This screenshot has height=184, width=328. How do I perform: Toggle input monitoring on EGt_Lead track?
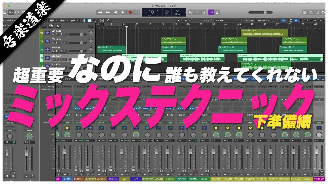tap(65, 34)
